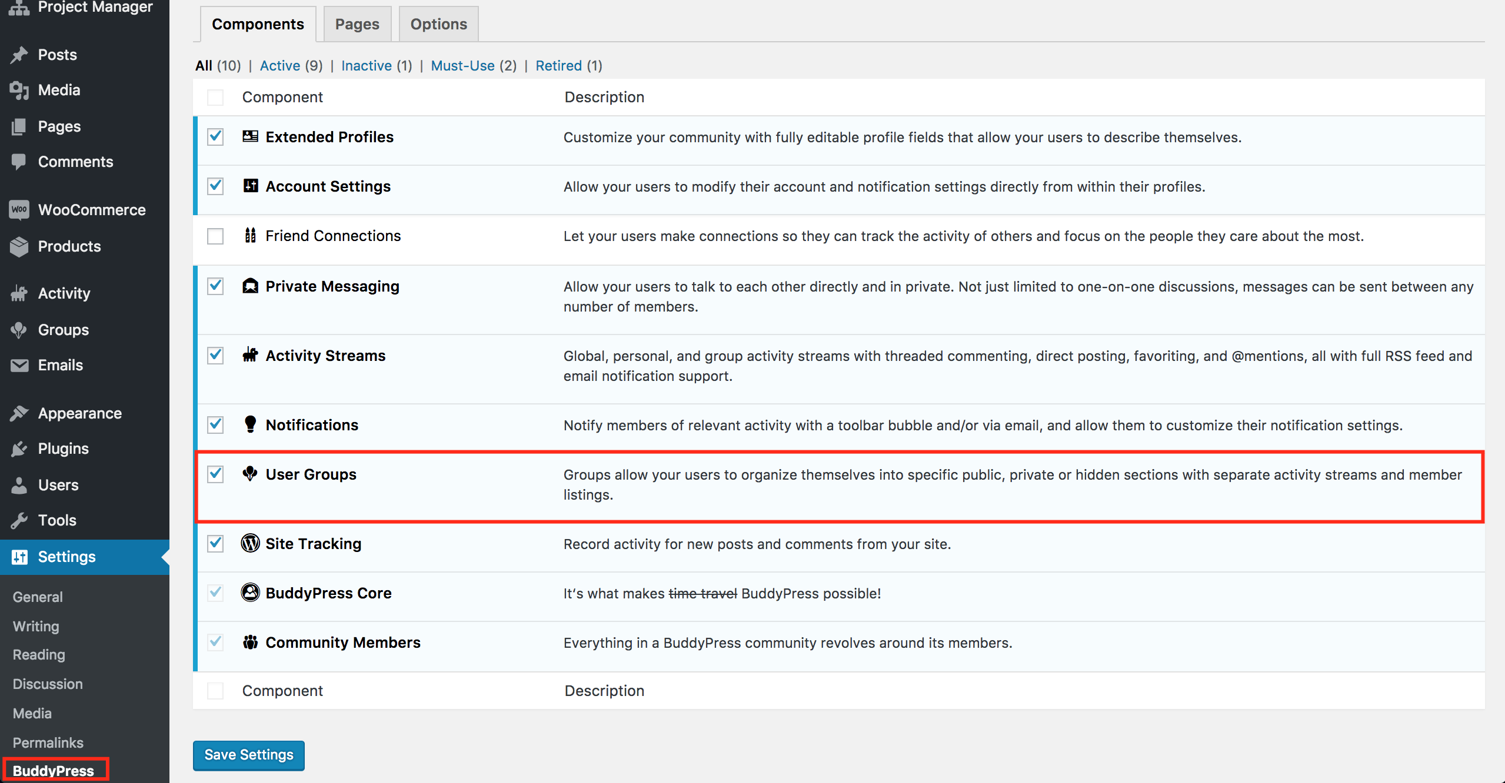Uncheck the Extended Profiles checkbox
This screenshot has height=783, width=1505.
point(215,136)
